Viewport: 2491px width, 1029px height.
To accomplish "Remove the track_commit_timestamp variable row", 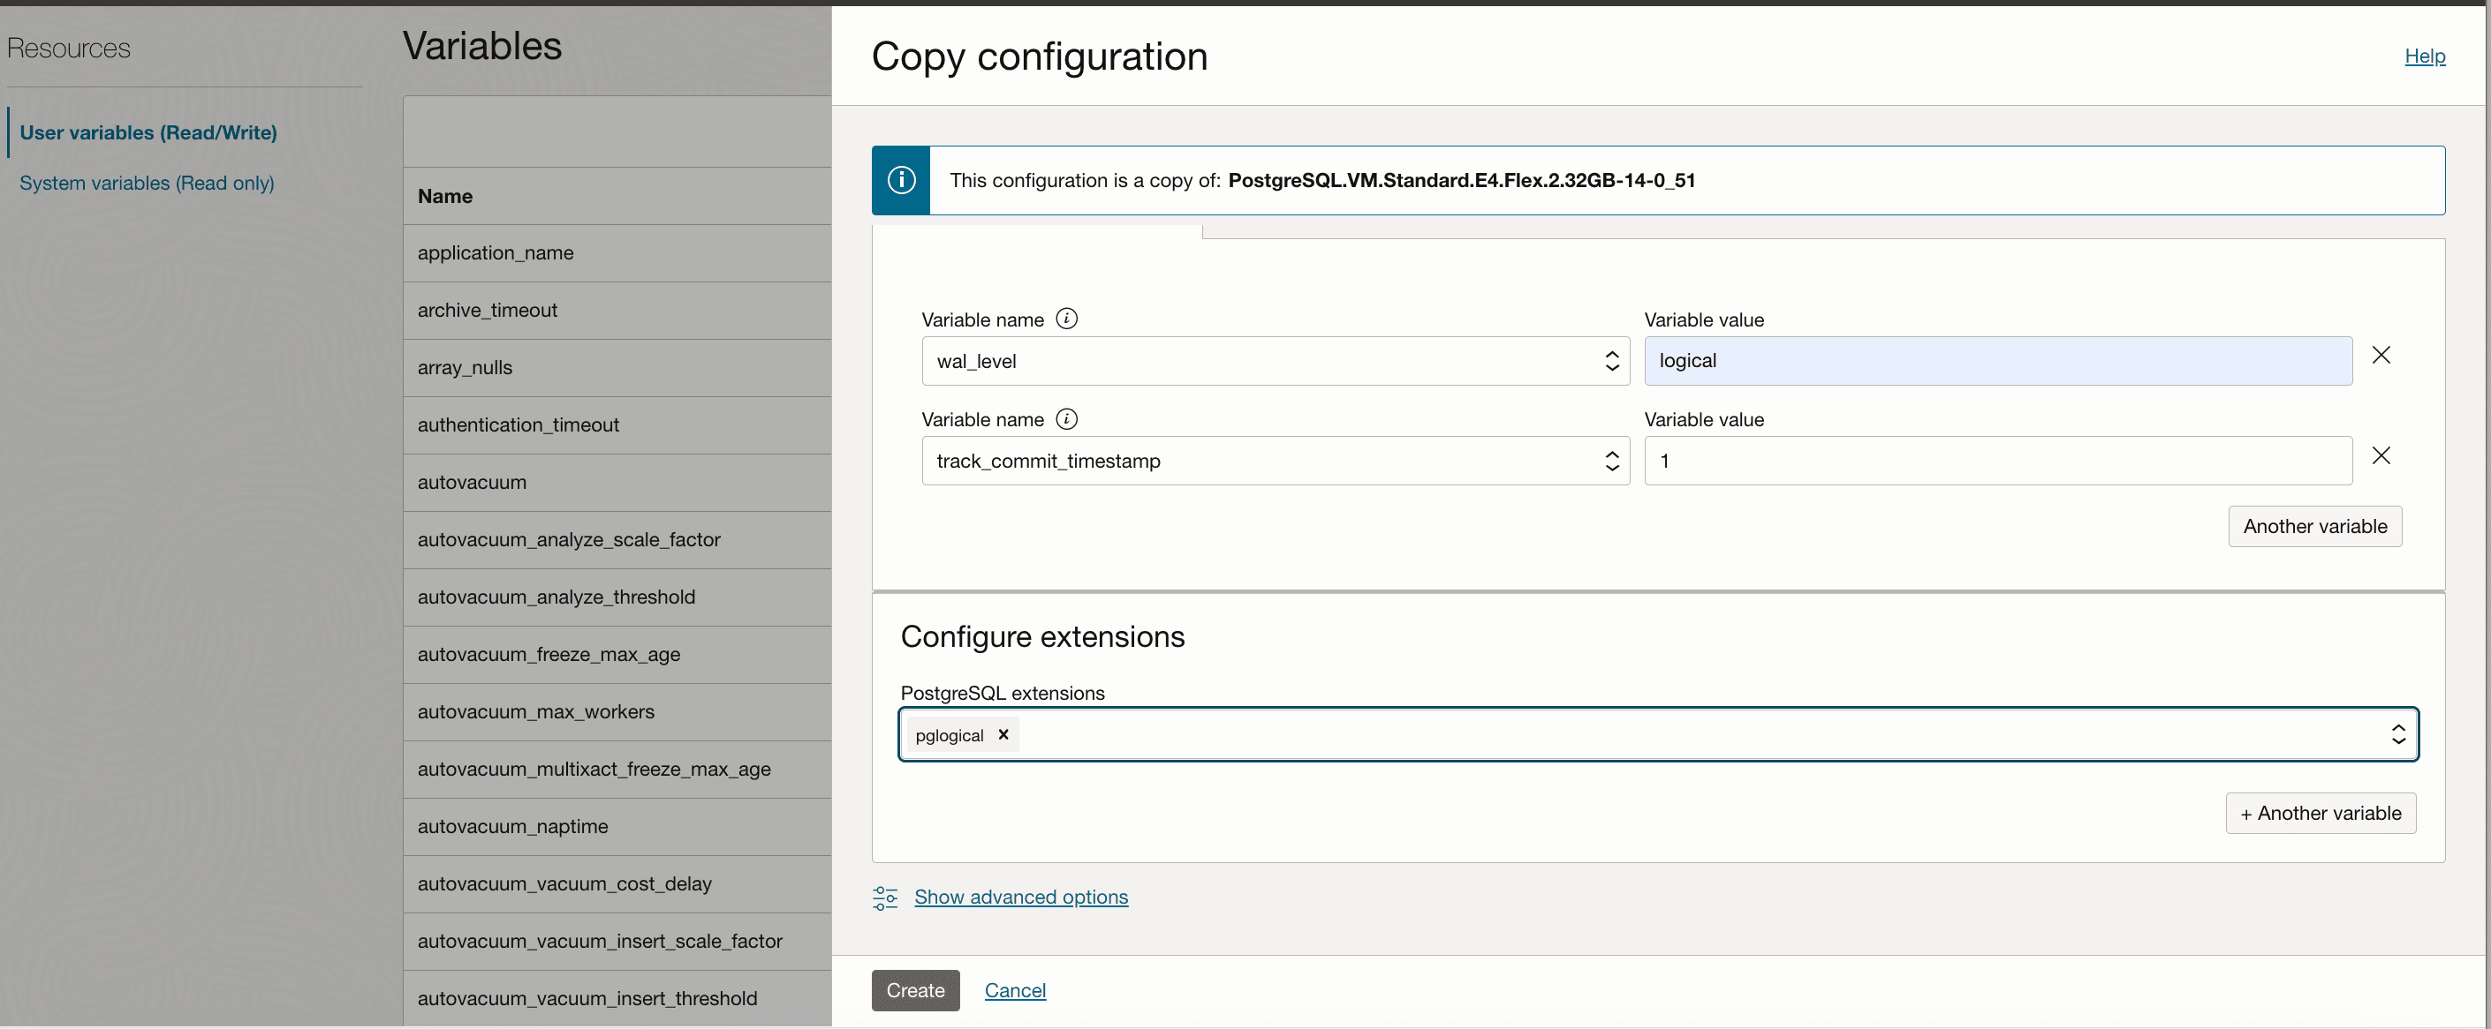I will point(2380,455).
